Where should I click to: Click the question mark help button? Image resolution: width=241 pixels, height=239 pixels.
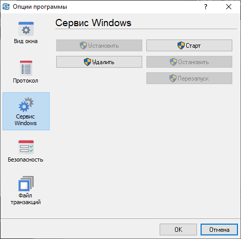[206, 7]
